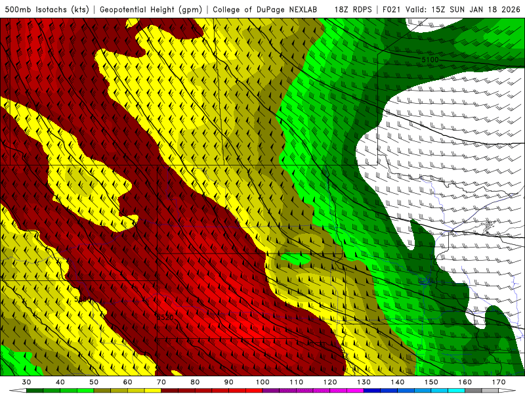Pick the olive 50–55 kt colorbar swatch
This screenshot has width=525, height=394.
tap(102, 391)
